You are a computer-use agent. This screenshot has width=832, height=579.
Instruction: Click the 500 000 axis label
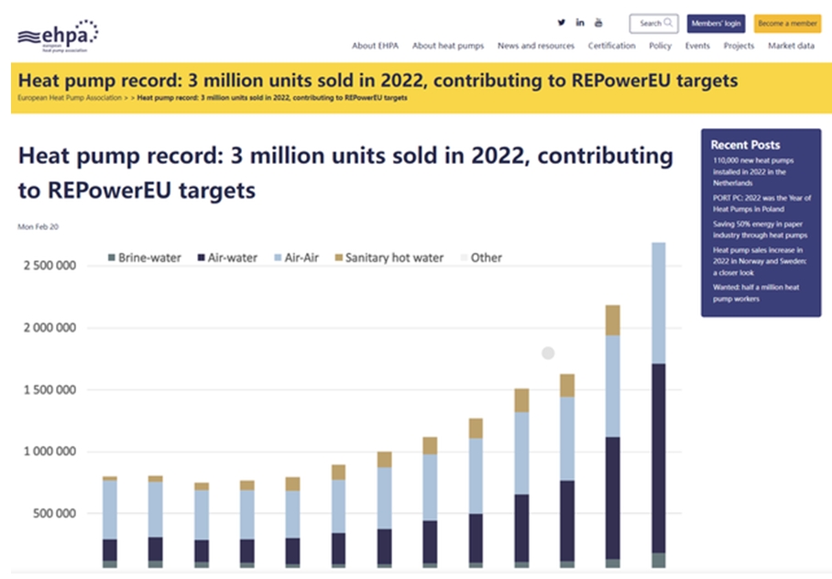pyautogui.click(x=54, y=513)
